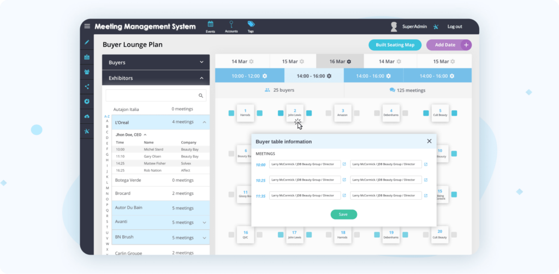
Task: Collapse the Exhibitors panel chevron
Action: coord(202,78)
